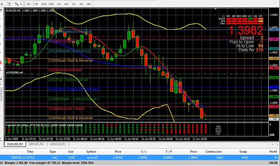Select trade time 2009.06.11 10:02
Screen dimensions: 280x166
coord(22,157)
